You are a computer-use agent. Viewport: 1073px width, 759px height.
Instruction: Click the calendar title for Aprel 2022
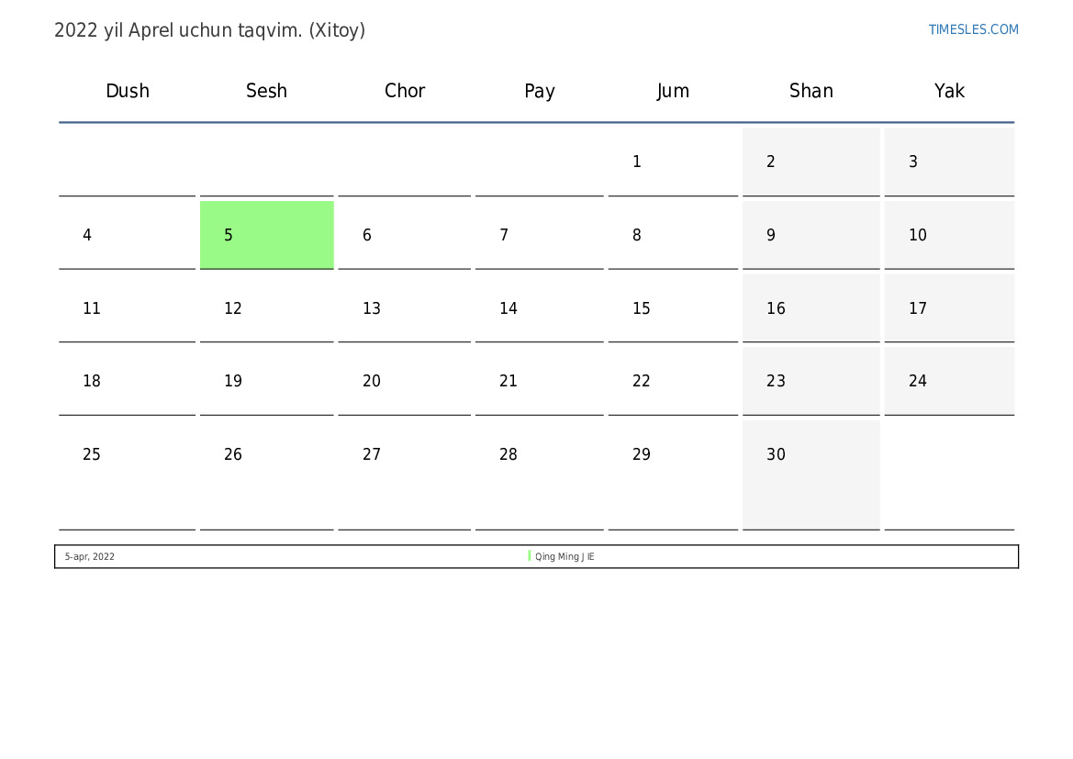point(210,30)
